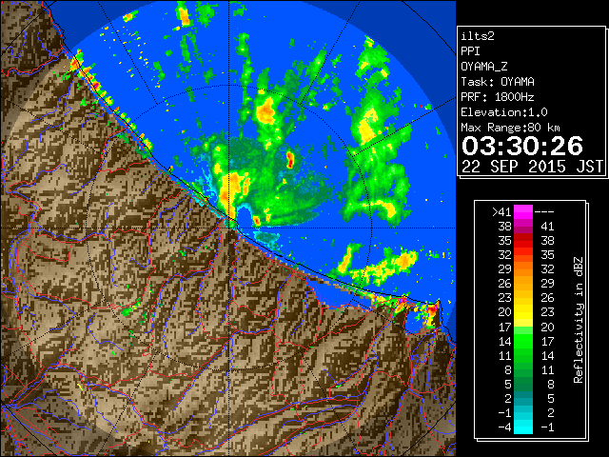
Task: Click the "Reflectivity in dBZ" legend title
Action: pyautogui.click(x=578, y=320)
